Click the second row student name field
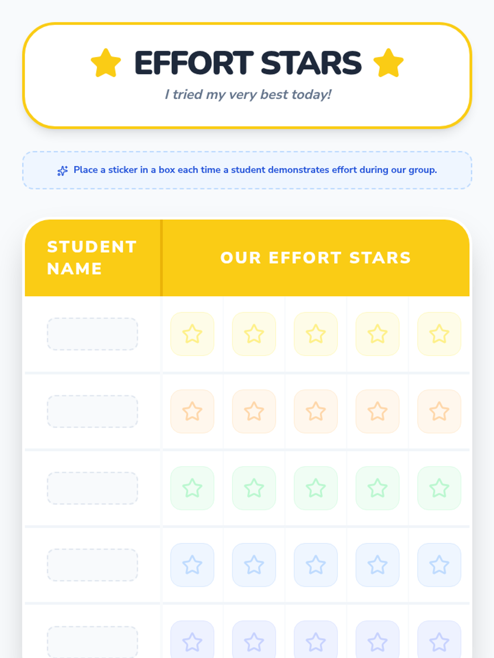494x658 pixels. coord(93,411)
